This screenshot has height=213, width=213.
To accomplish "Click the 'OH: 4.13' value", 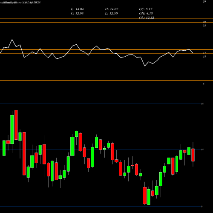I will tap(146, 14).
